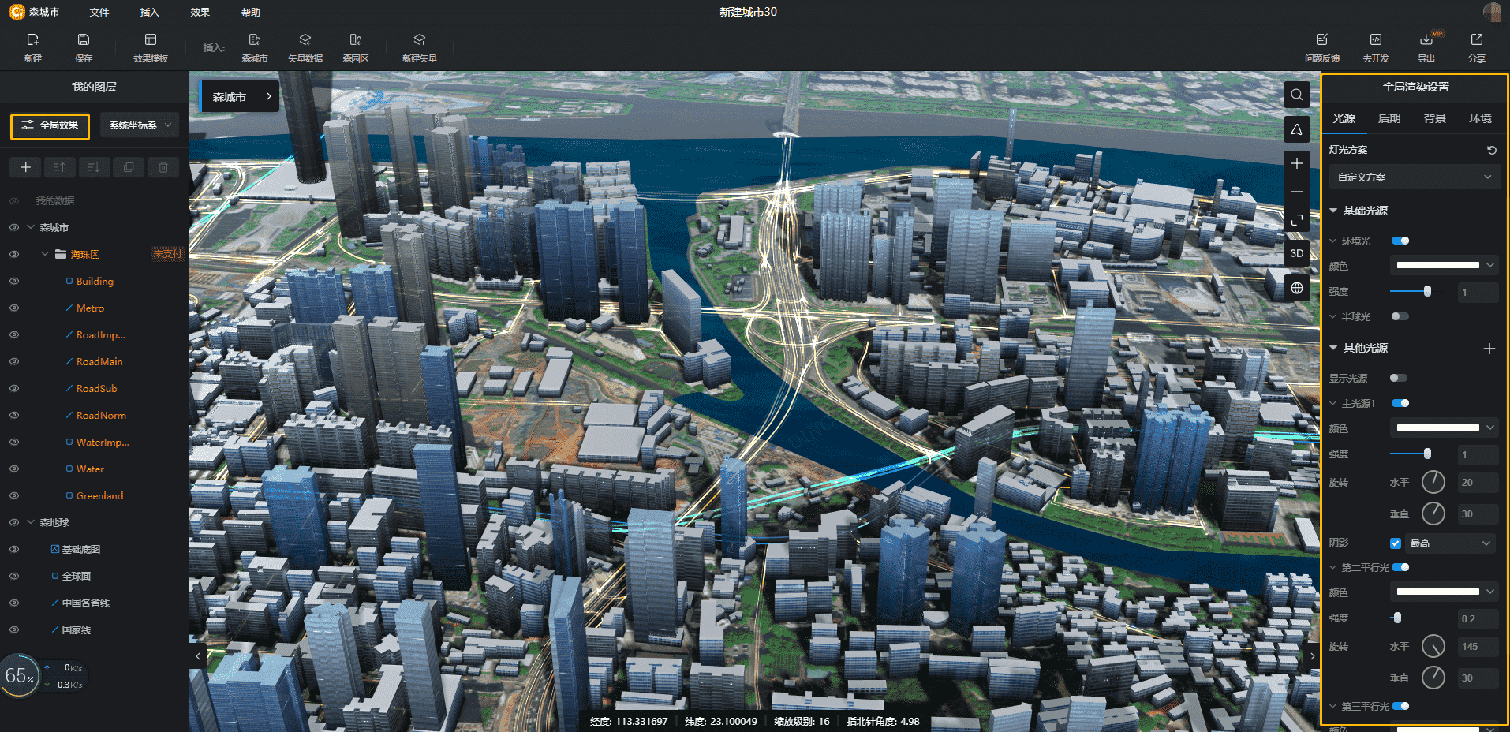
Task: Open the 帮助 menu
Action: [x=251, y=12]
